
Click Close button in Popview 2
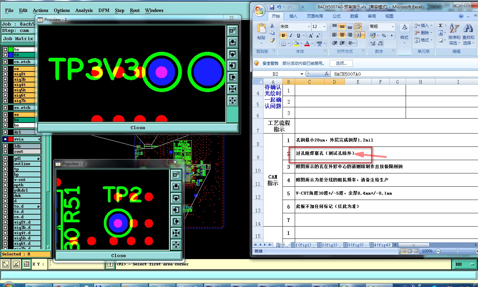(119, 255)
